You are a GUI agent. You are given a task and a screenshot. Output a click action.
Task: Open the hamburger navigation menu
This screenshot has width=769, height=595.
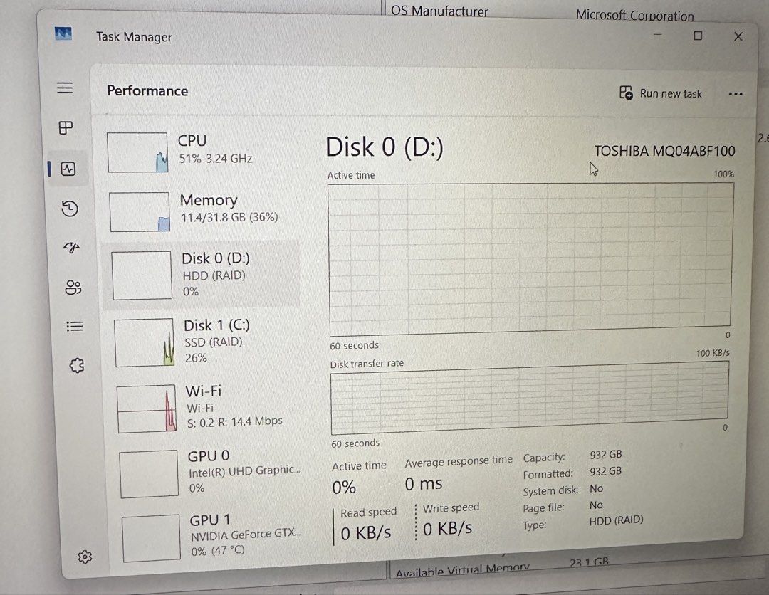pyautogui.click(x=65, y=88)
